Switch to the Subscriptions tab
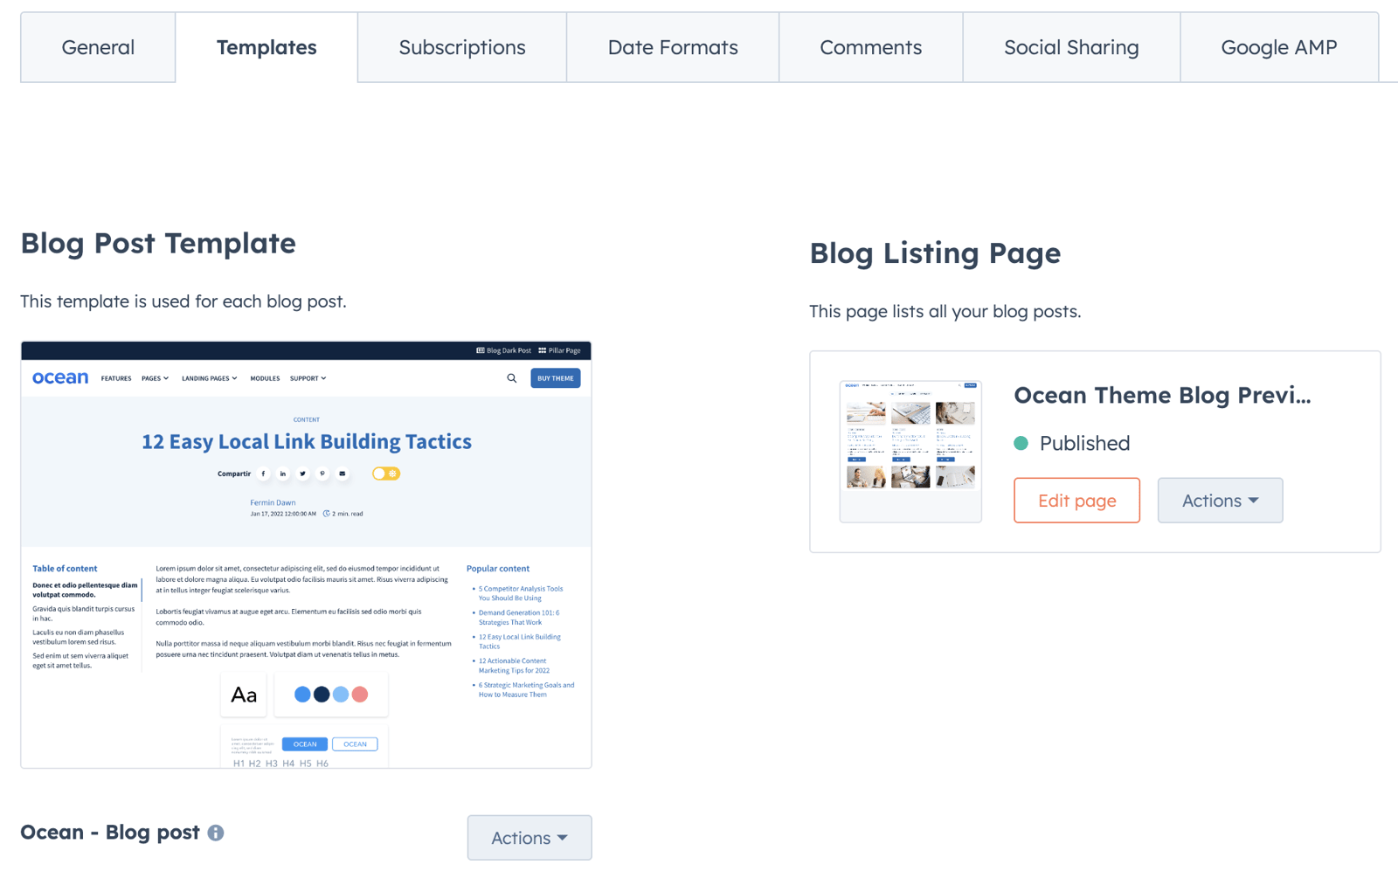This screenshot has width=1398, height=892. click(461, 47)
